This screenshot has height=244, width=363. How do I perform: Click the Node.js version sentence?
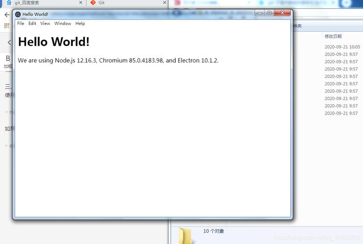(118, 61)
